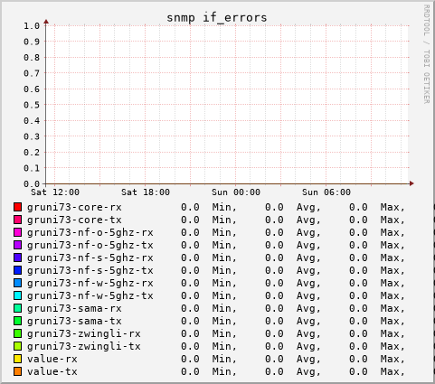Click the Sun 06:00 time axis marker
435x384 pixels.
326,192
